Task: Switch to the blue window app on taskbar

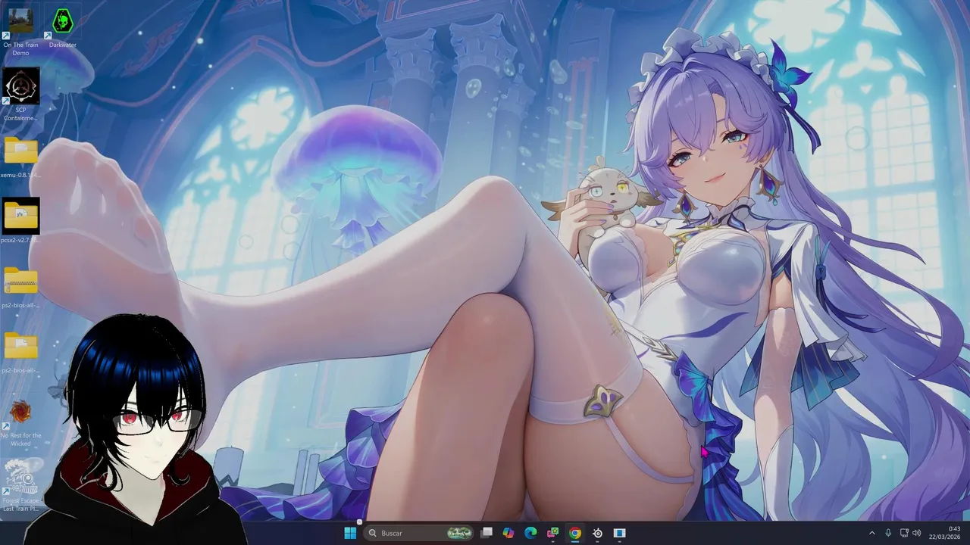Action: 619,533
